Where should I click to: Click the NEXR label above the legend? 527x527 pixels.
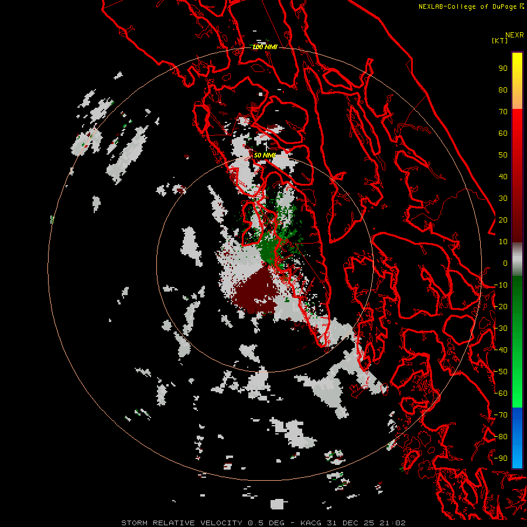(514, 35)
